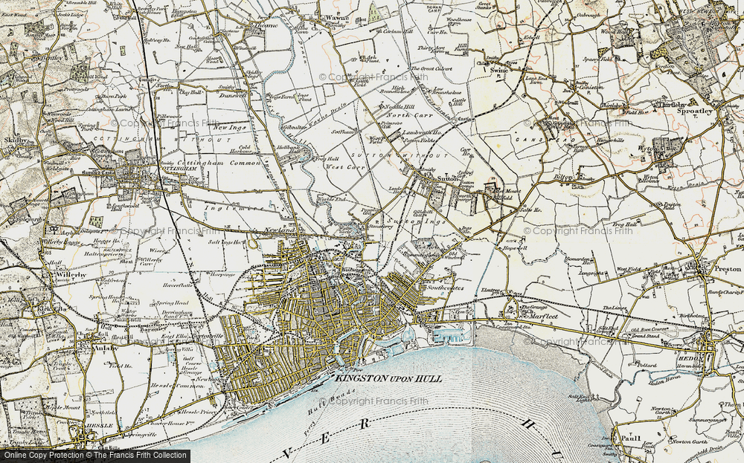Viewport: 744px width, 463px height.
Task: Select the 'Hopewell' label
Action: [x=516, y=247]
